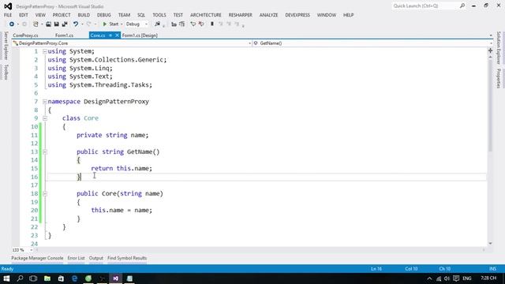Click the Open File toolbar icon
Screen dimensions: 505x284
point(48,24)
